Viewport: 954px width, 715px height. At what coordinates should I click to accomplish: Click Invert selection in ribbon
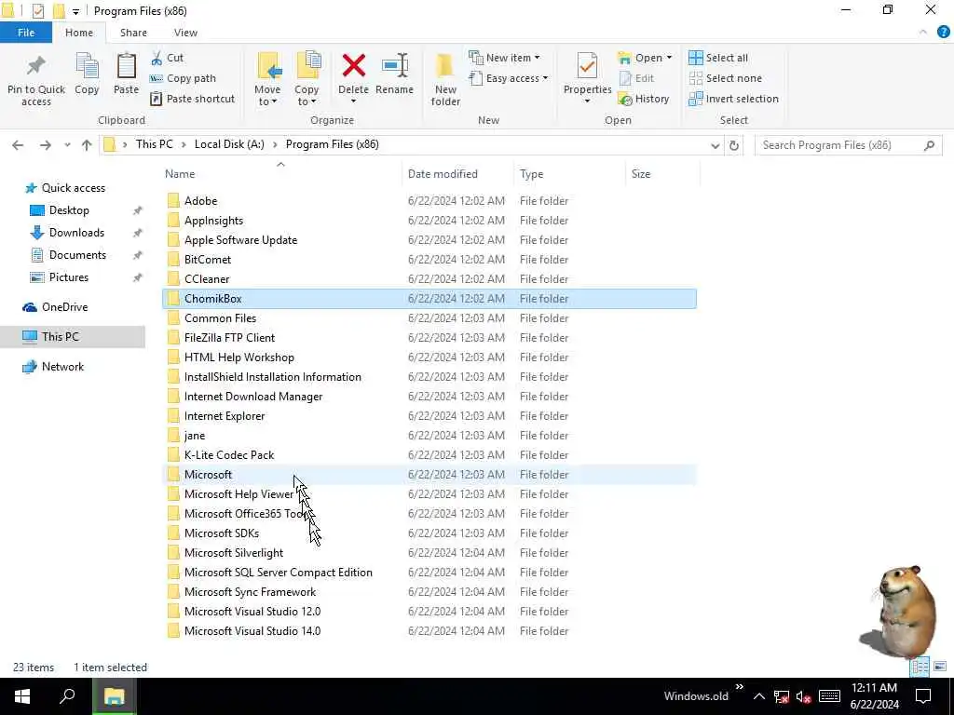pos(733,99)
